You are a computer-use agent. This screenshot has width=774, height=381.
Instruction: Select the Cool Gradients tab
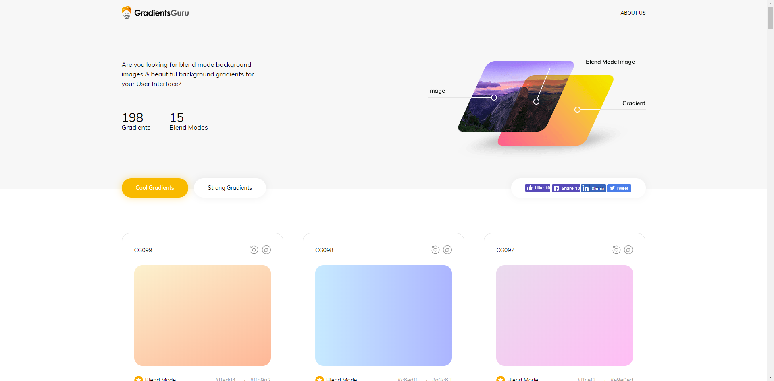tap(155, 187)
